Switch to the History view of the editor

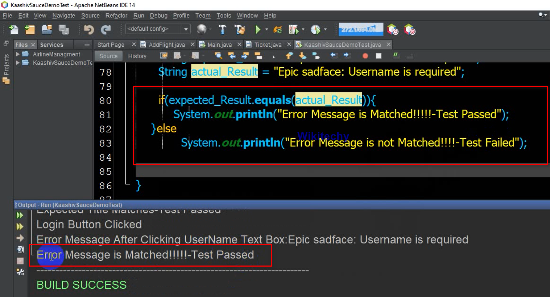coord(137,56)
